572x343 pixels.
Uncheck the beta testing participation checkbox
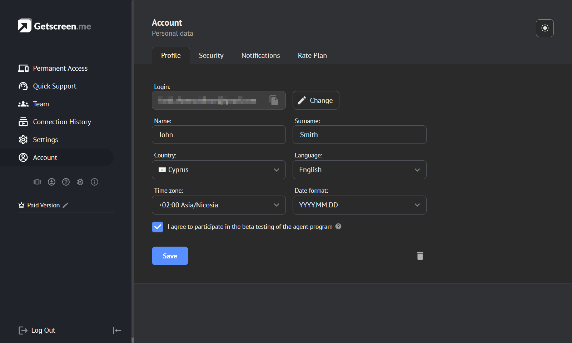click(x=158, y=227)
